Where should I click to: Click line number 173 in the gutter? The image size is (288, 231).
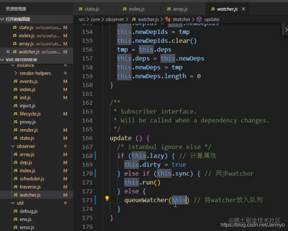[87, 200]
